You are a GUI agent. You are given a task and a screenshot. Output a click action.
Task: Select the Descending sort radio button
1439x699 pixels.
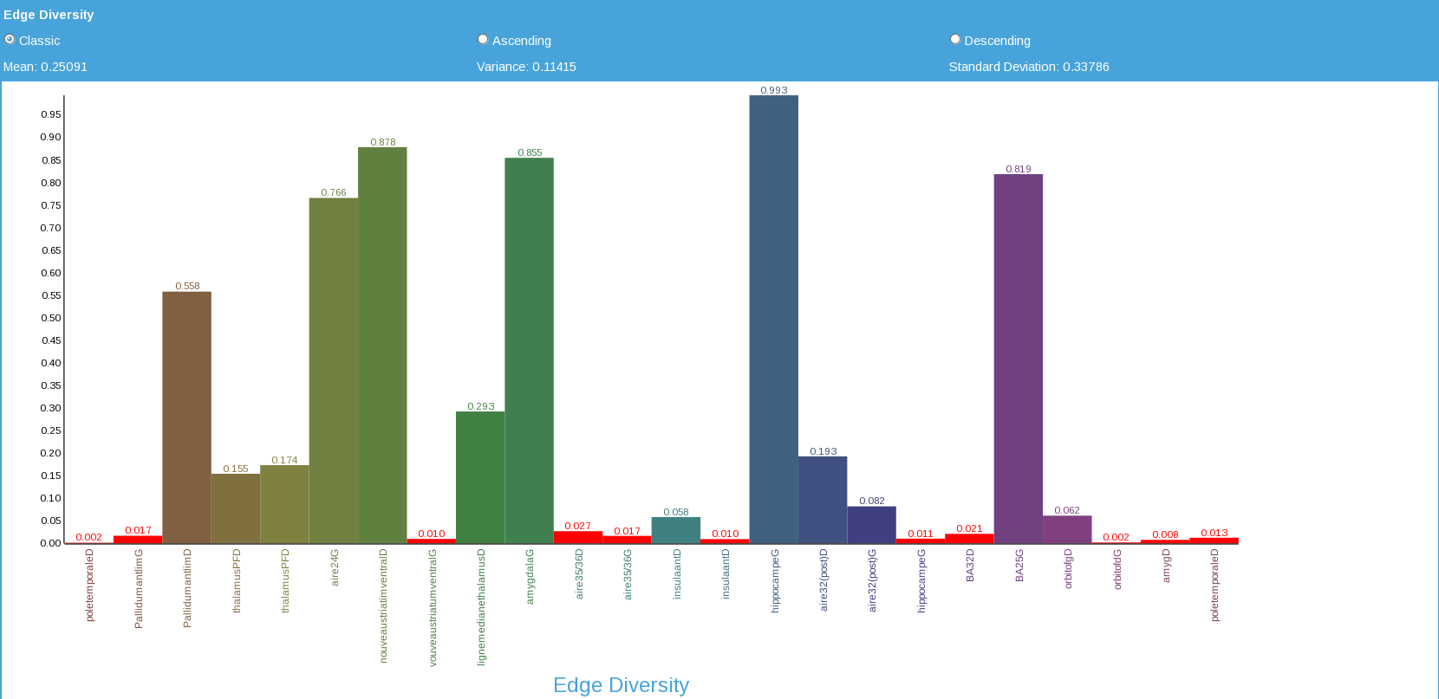tap(955, 40)
